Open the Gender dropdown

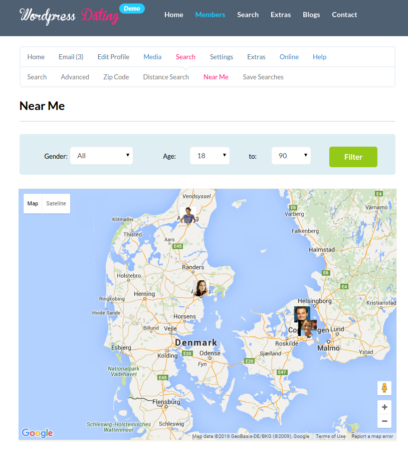(101, 156)
